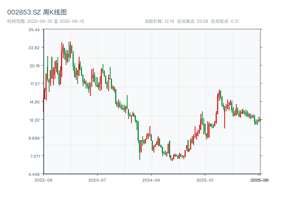Click the y-axis value 7.071
Screen dimensions: 289x217
click(x=35, y=156)
